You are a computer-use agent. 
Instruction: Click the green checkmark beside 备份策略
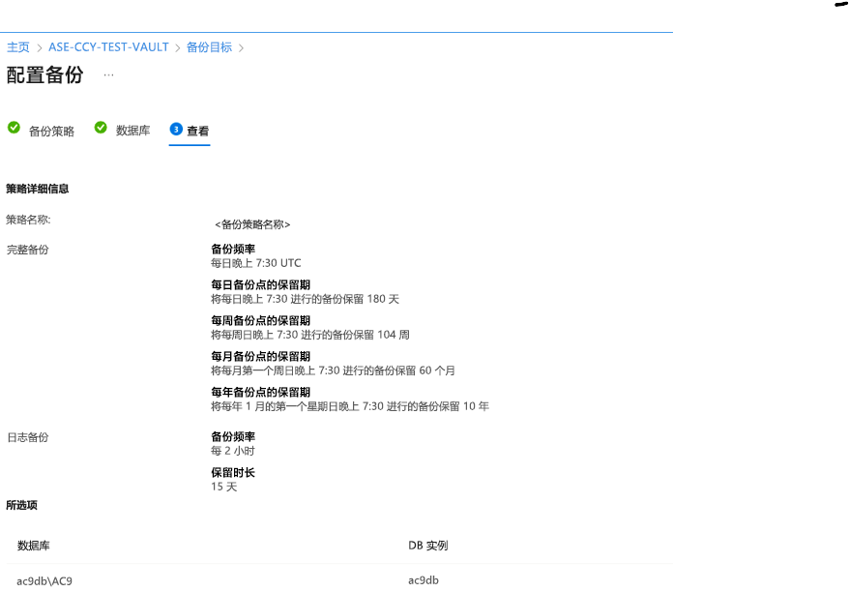14,128
